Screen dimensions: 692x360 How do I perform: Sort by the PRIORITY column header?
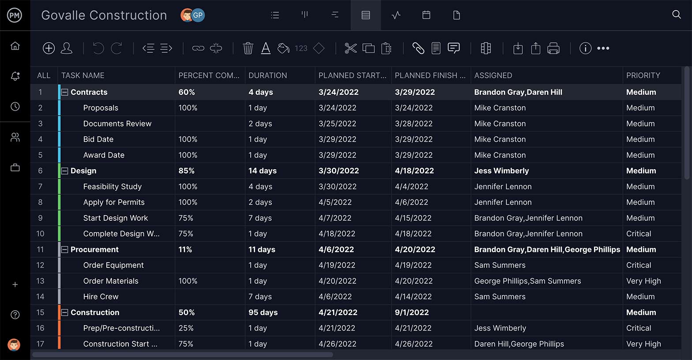tap(643, 75)
